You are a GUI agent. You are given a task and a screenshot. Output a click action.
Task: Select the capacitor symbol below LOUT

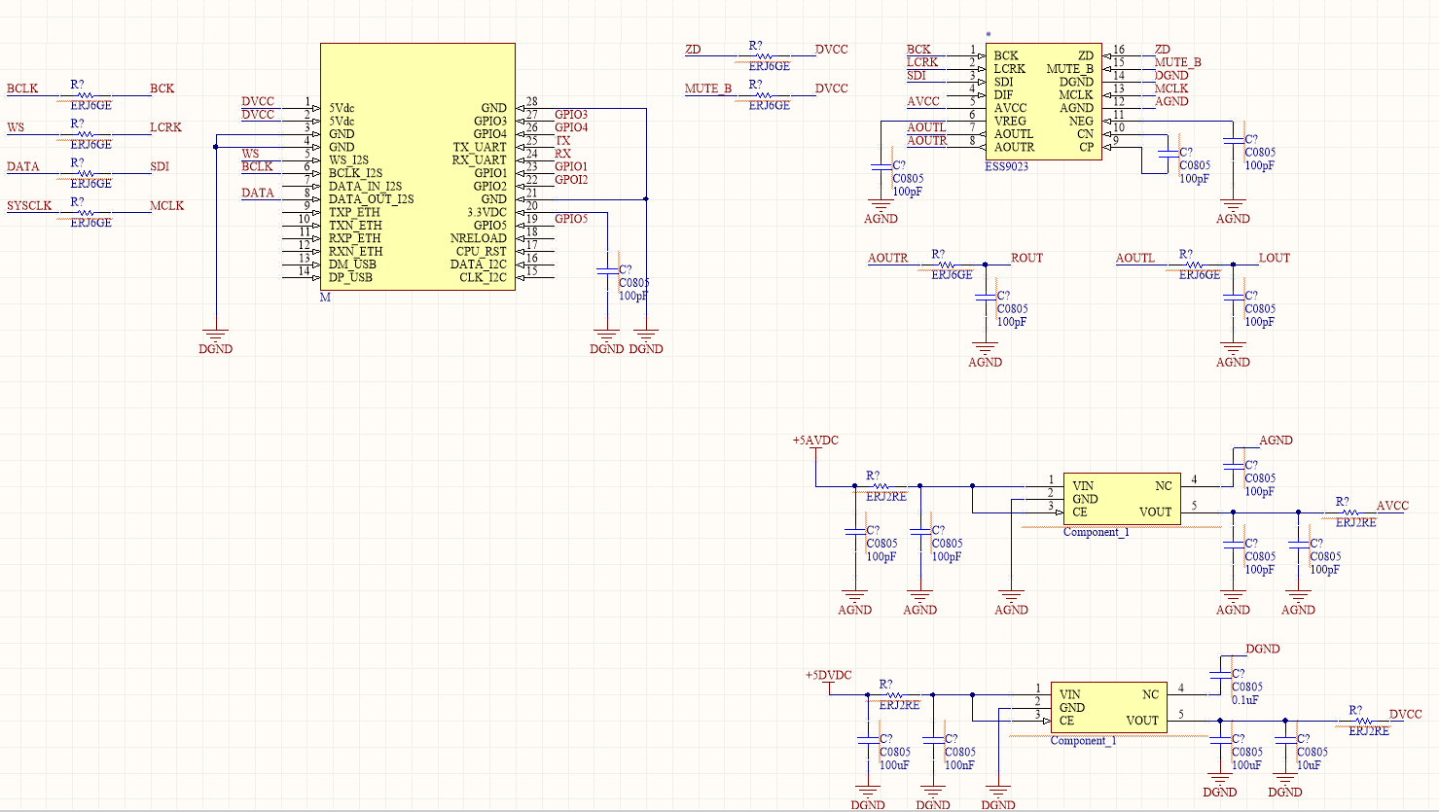pyautogui.click(x=1233, y=300)
